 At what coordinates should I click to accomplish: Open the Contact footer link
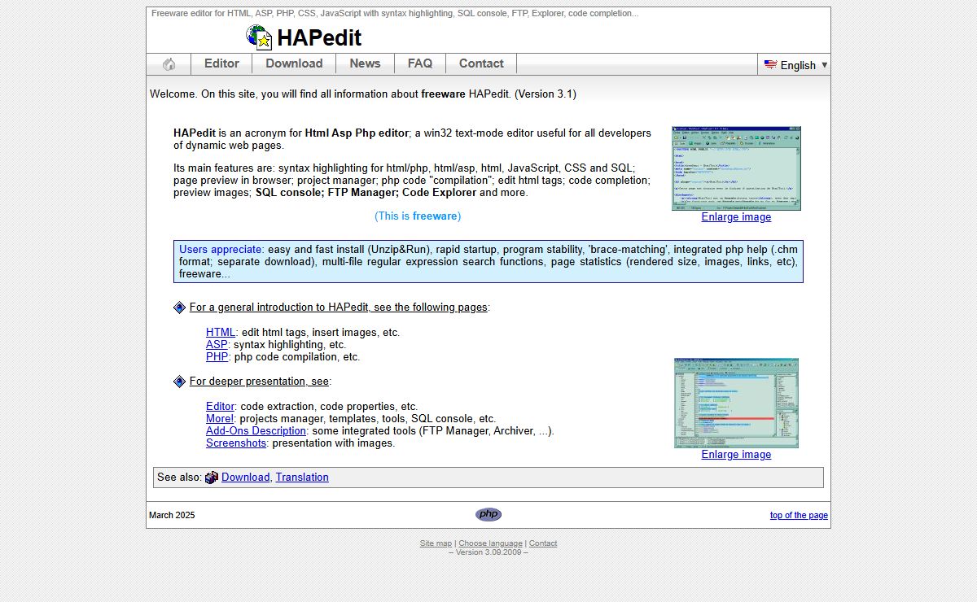click(x=543, y=543)
